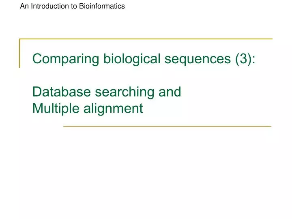Click the gold line below "Multiple alignment"
This screenshot has height=219, width=292.
(167, 127)
